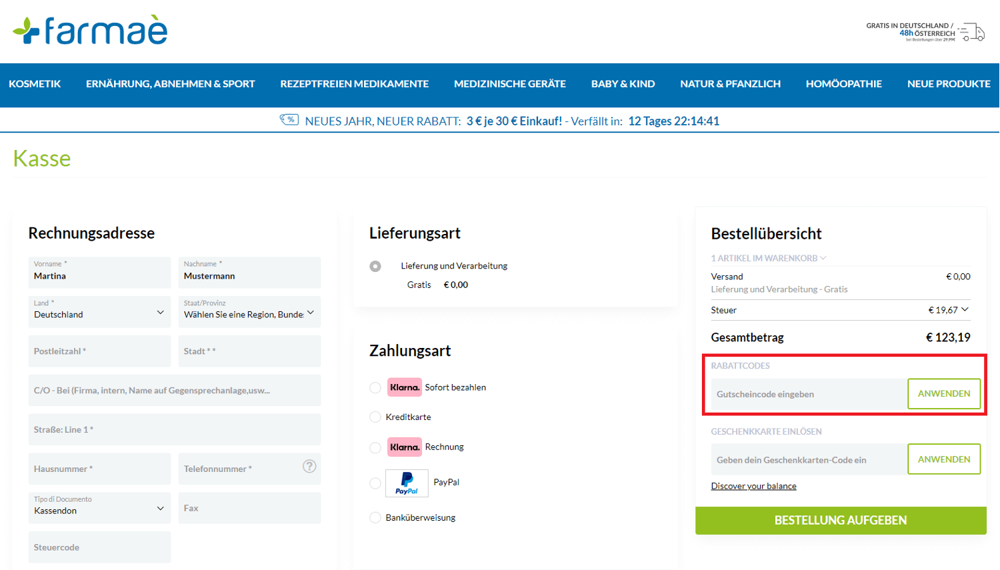
Task: Open Discover your balance link
Action: 753,486
